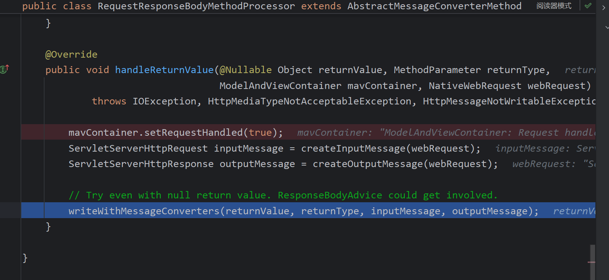Click HttpMediaTypeNotAcceptableException in throws clause
The image size is (609, 280).
(x=310, y=101)
